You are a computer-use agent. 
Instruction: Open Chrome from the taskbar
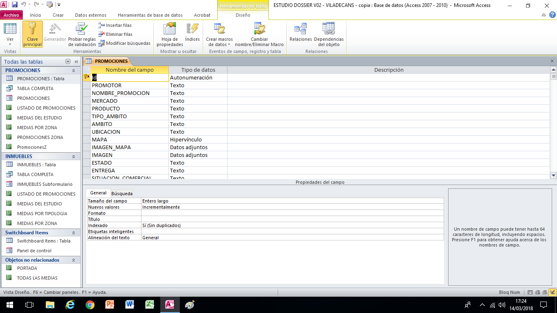tap(90, 305)
